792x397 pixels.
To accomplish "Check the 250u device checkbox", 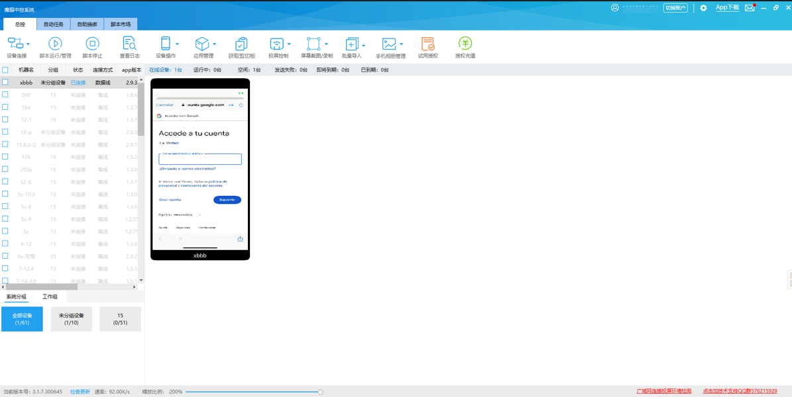I will pyautogui.click(x=5, y=169).
